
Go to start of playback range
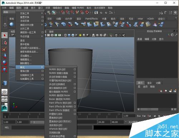(x=139, y=116)
